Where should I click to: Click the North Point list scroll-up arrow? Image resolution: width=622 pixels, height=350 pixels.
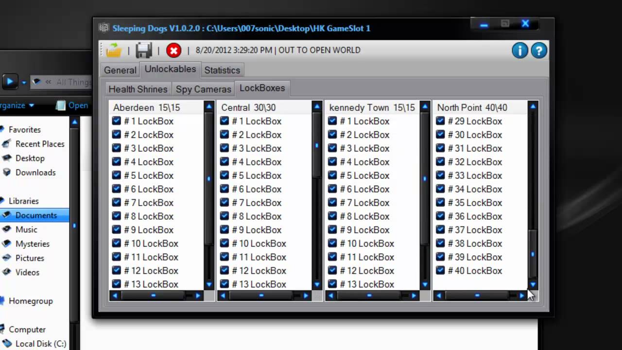point(533,106)
